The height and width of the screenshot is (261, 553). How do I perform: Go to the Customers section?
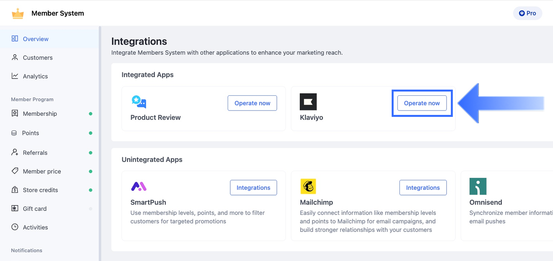pyautogui.click(x=37, y=58)
